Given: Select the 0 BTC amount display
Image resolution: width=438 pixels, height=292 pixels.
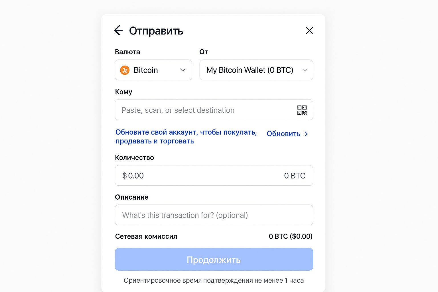Looking at the screenshot, I should click(x=295, y=175).
